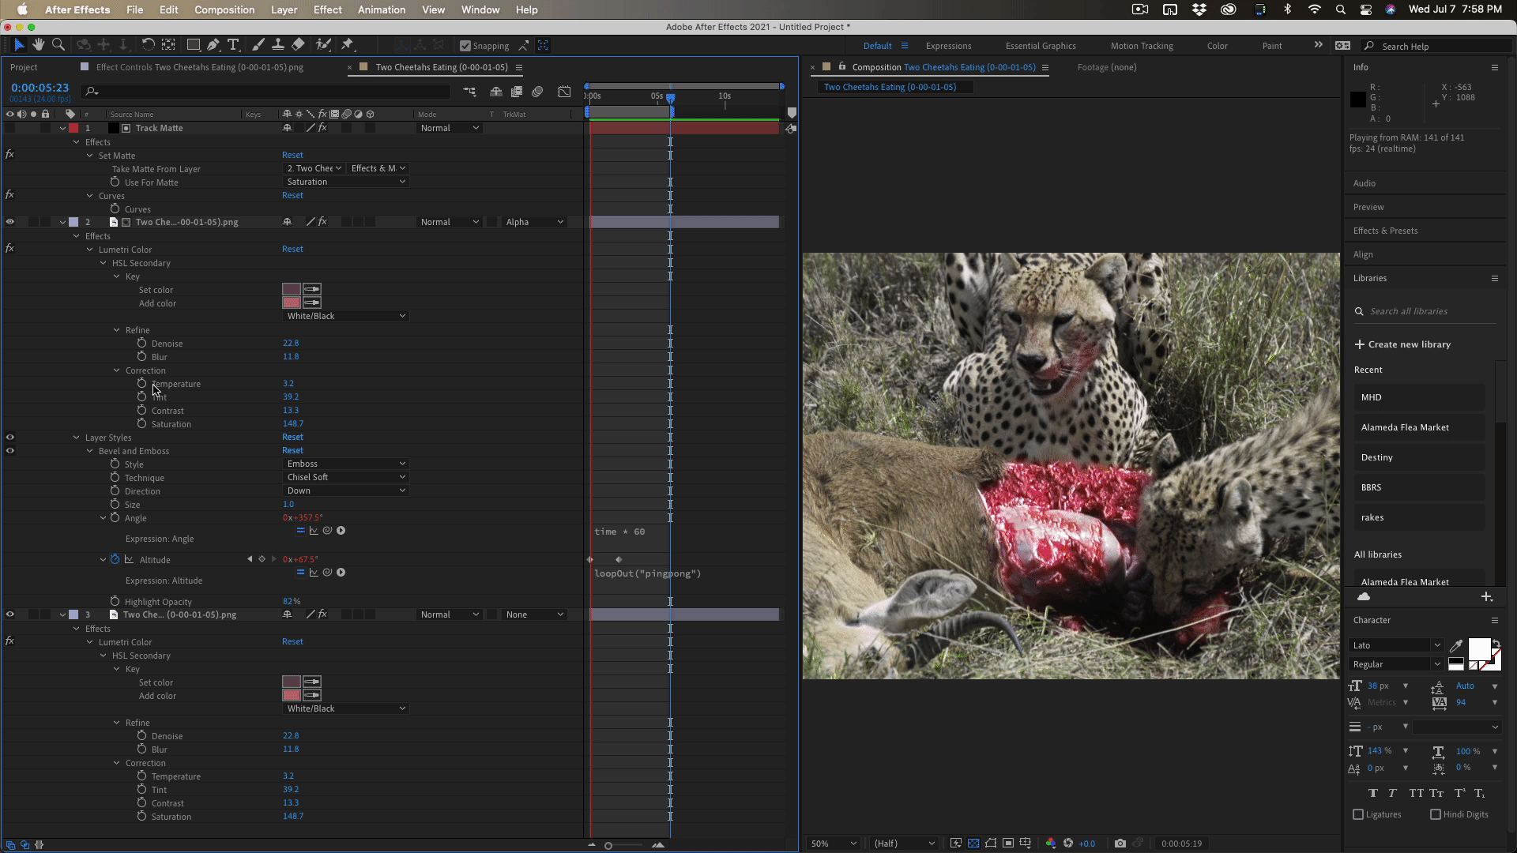Select the Hand tool
The width and height of the screenshot is (1517, 853).
click(x=38, y=45)
